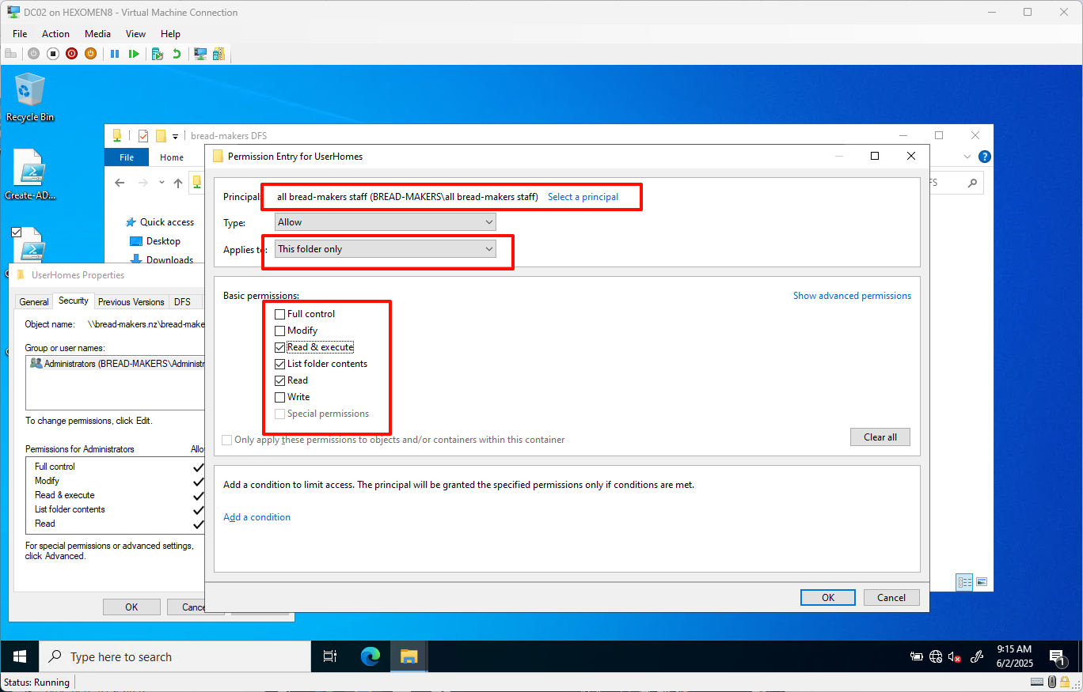This screenshot has width=1083, height=692.
Task: Pause the virtual machine using the toolbar
Action: (115, 54)
